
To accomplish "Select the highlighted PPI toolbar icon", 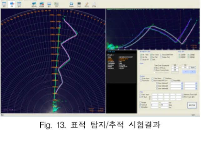I will tap(12, 4).
